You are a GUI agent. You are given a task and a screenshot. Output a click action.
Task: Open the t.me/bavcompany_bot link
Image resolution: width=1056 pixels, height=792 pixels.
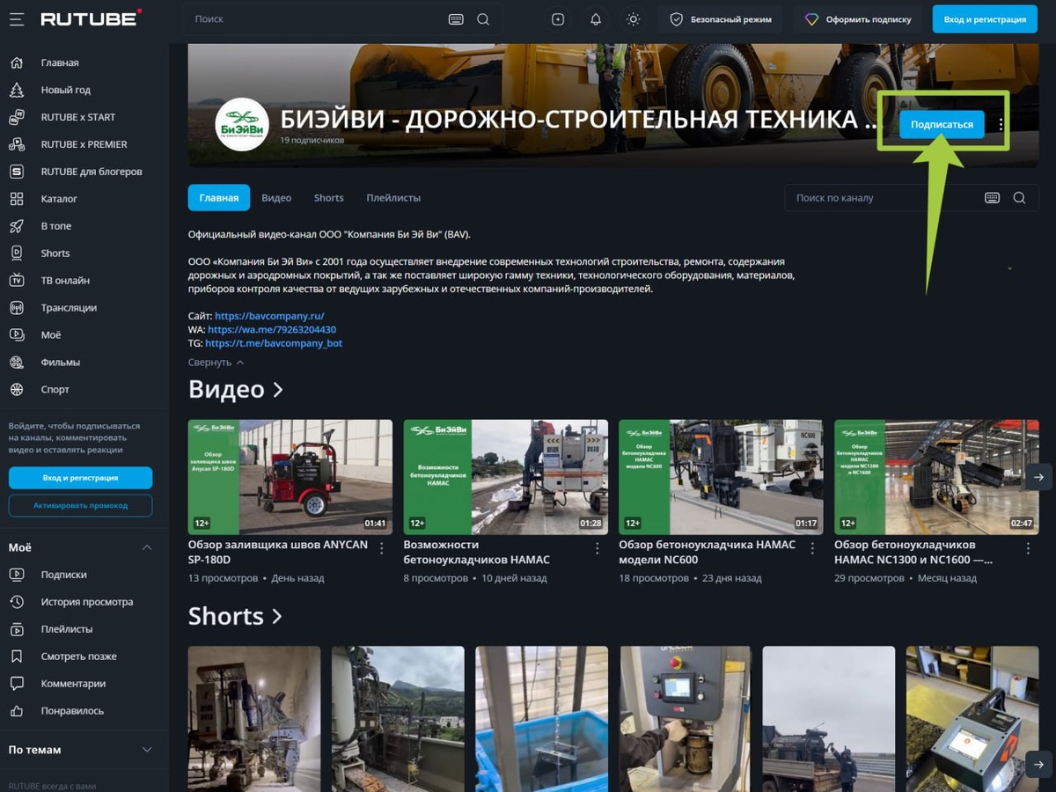click(x=274, y=343)
